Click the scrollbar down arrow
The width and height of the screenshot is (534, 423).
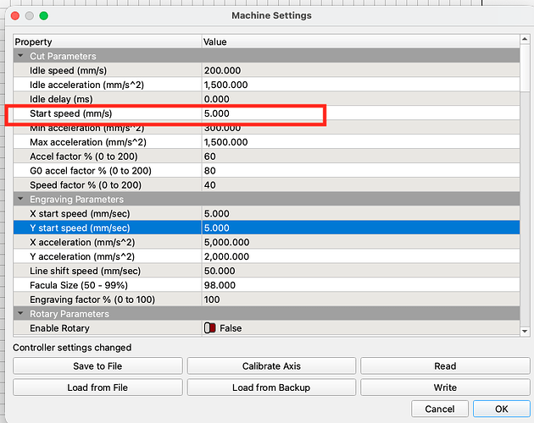[x=525, y=331]
